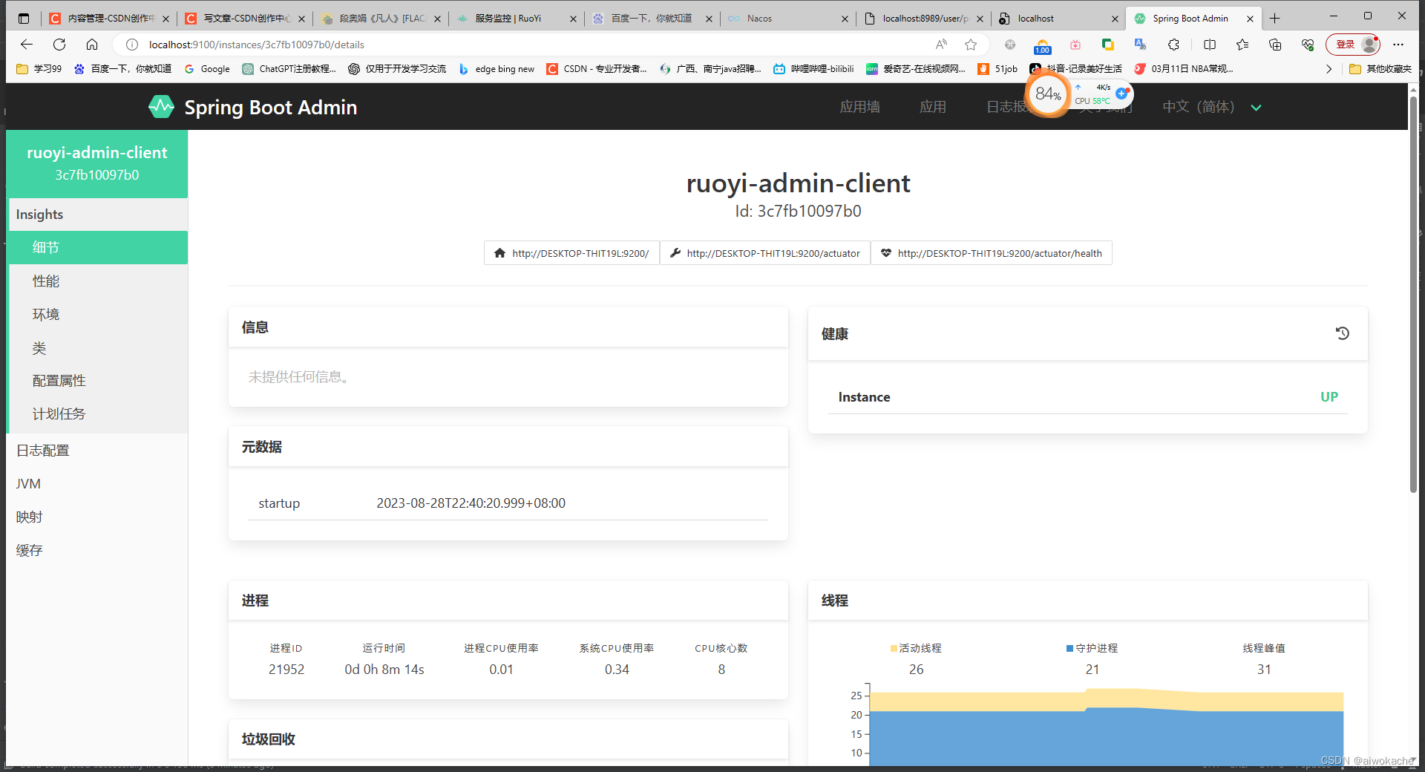Click the 守护进程 blue legend swatch
1425x772 pixels.
point(1069,648)
